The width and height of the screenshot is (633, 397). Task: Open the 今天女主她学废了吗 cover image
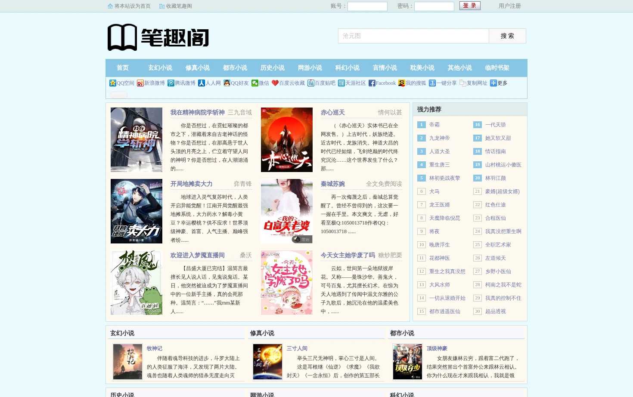[287, 283]
